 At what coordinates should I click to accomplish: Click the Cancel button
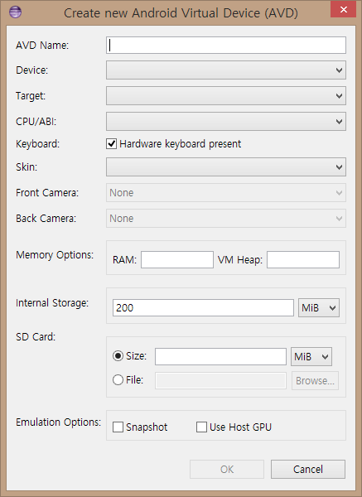point(308,469)
